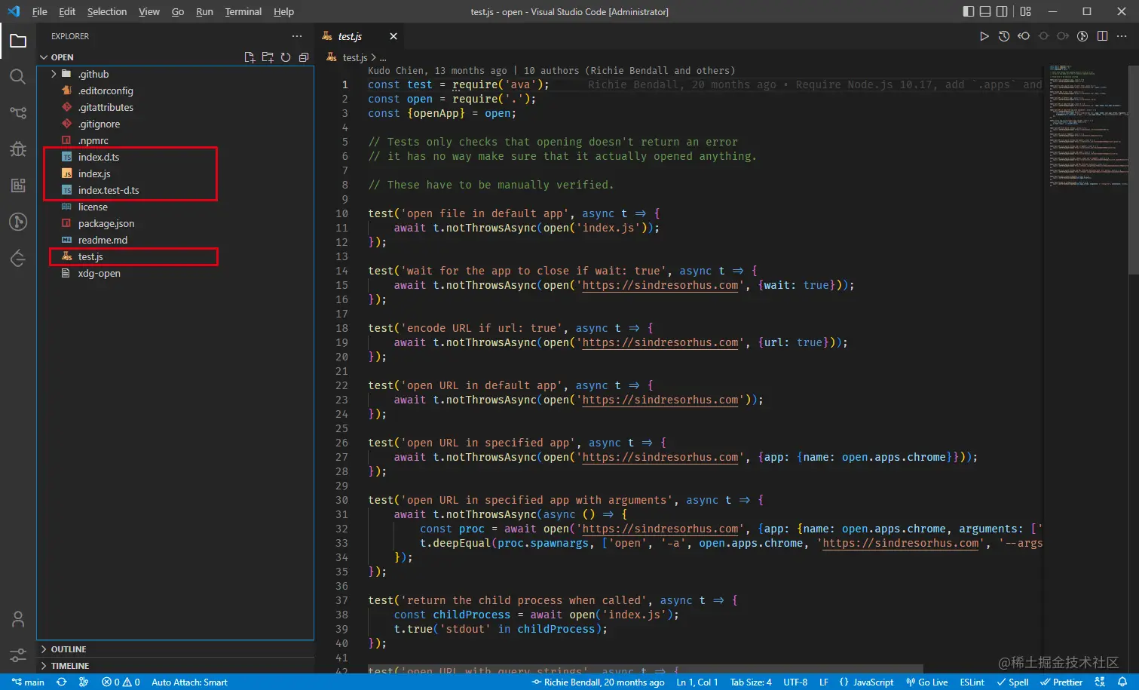Open the Terminal menu

tap(243, 11)
